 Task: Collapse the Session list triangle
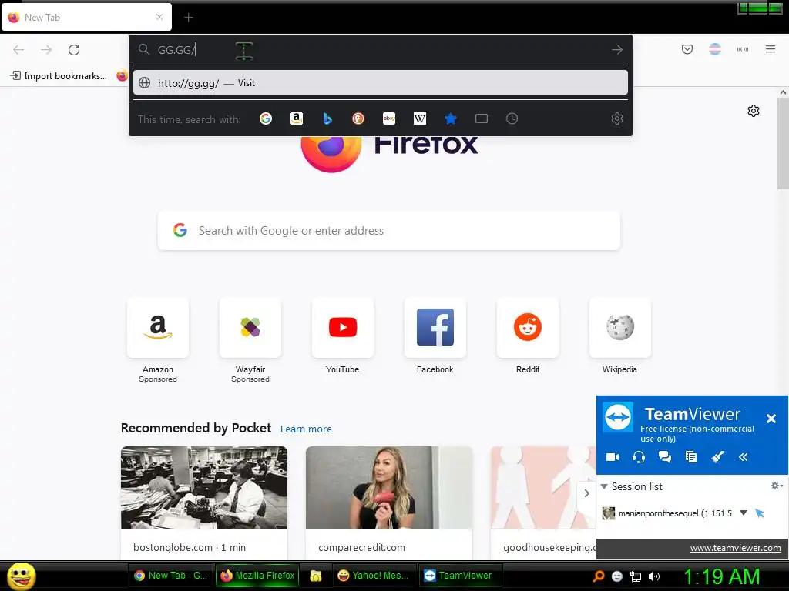point(604,486)
